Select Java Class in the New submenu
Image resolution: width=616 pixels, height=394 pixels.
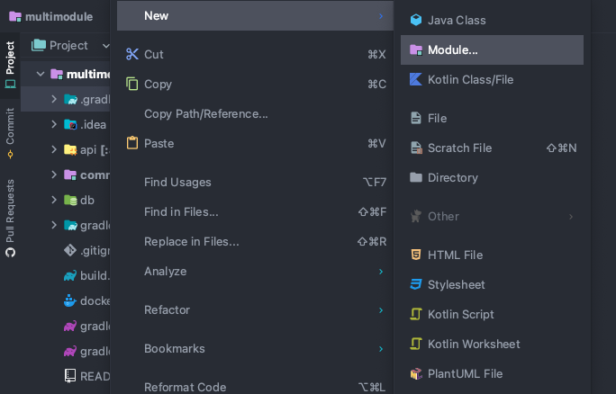(x=492, y=20)
